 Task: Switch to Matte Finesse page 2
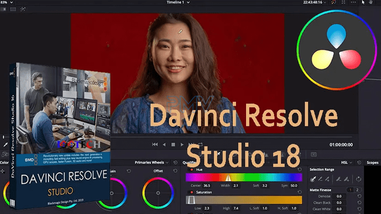(x=357, y=190)
